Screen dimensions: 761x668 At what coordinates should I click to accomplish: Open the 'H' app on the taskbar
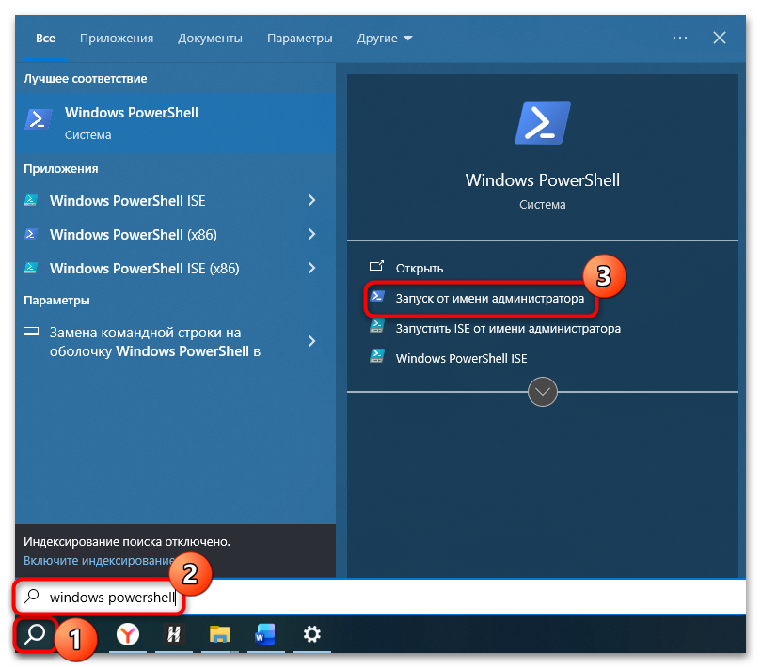174,634
